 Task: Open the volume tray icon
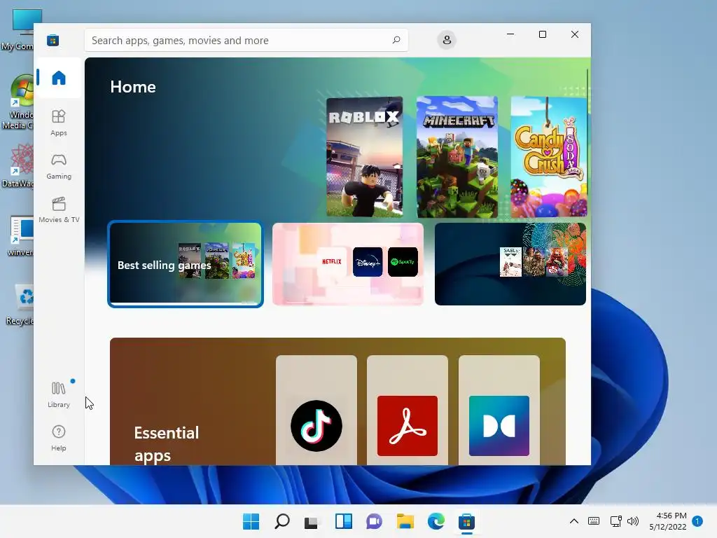(x=633, y=521)
